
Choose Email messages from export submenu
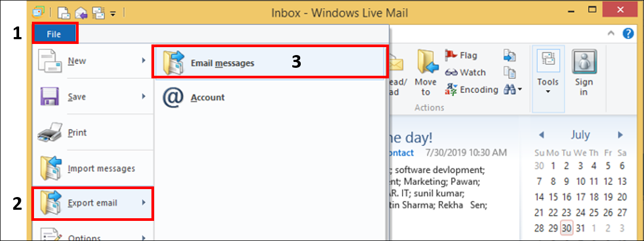(x=269, y=63)
